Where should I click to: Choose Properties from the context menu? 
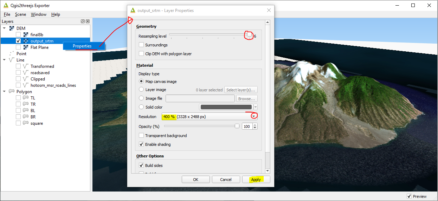click(x=82, y=46)
